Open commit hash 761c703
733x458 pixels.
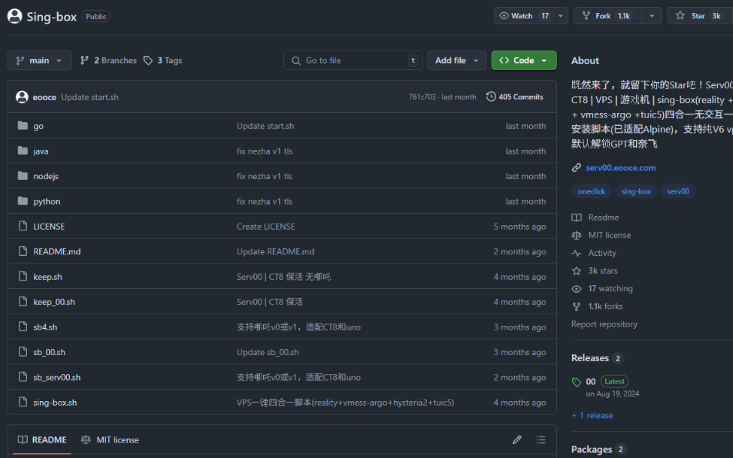[422, 97]
